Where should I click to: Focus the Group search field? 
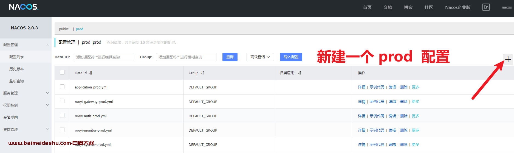pos(186,57)
